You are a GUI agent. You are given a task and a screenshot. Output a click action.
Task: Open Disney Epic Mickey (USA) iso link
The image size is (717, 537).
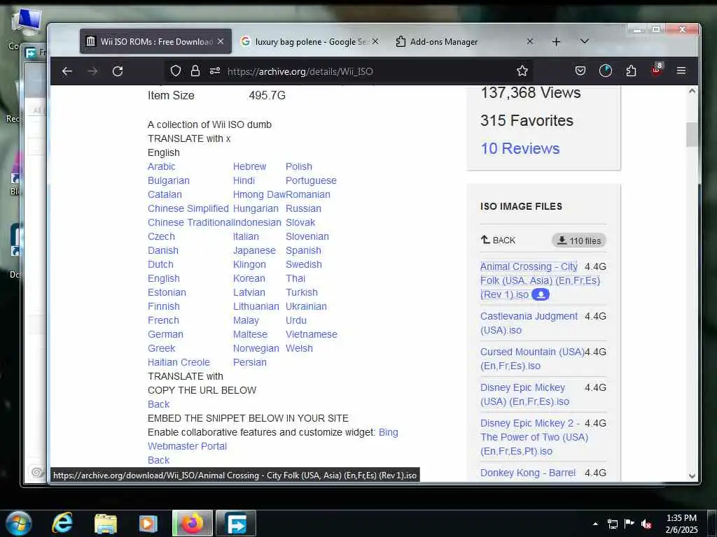pos(524,394)
